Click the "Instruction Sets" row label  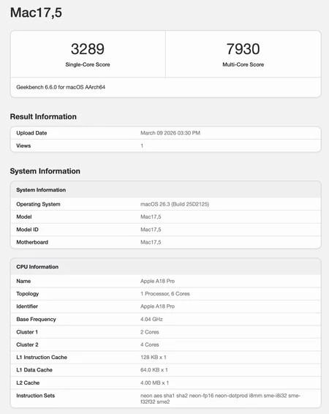coord(35,396)
